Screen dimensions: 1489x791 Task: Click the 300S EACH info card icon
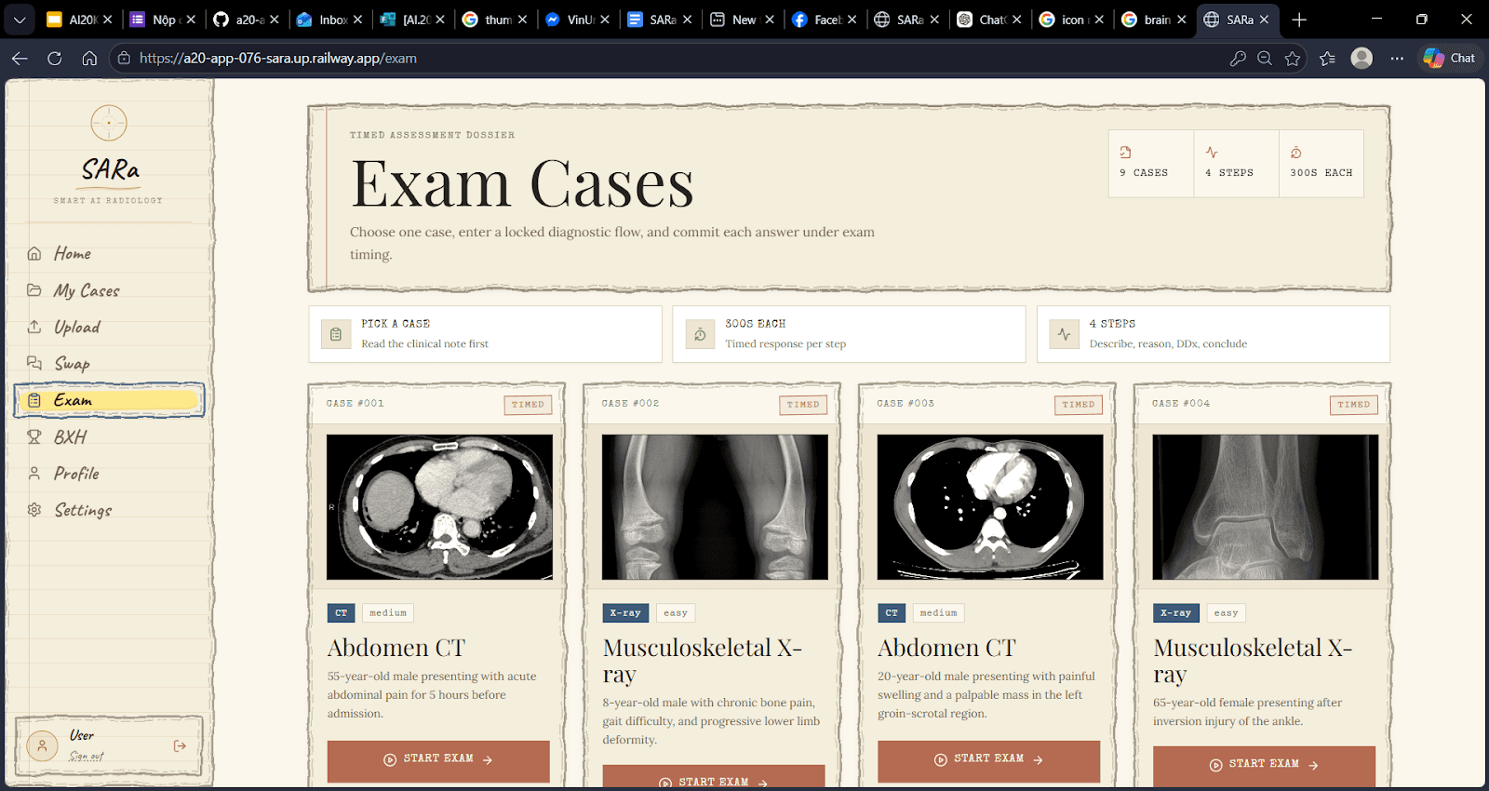pyautogui.click(x=700, y=334)
